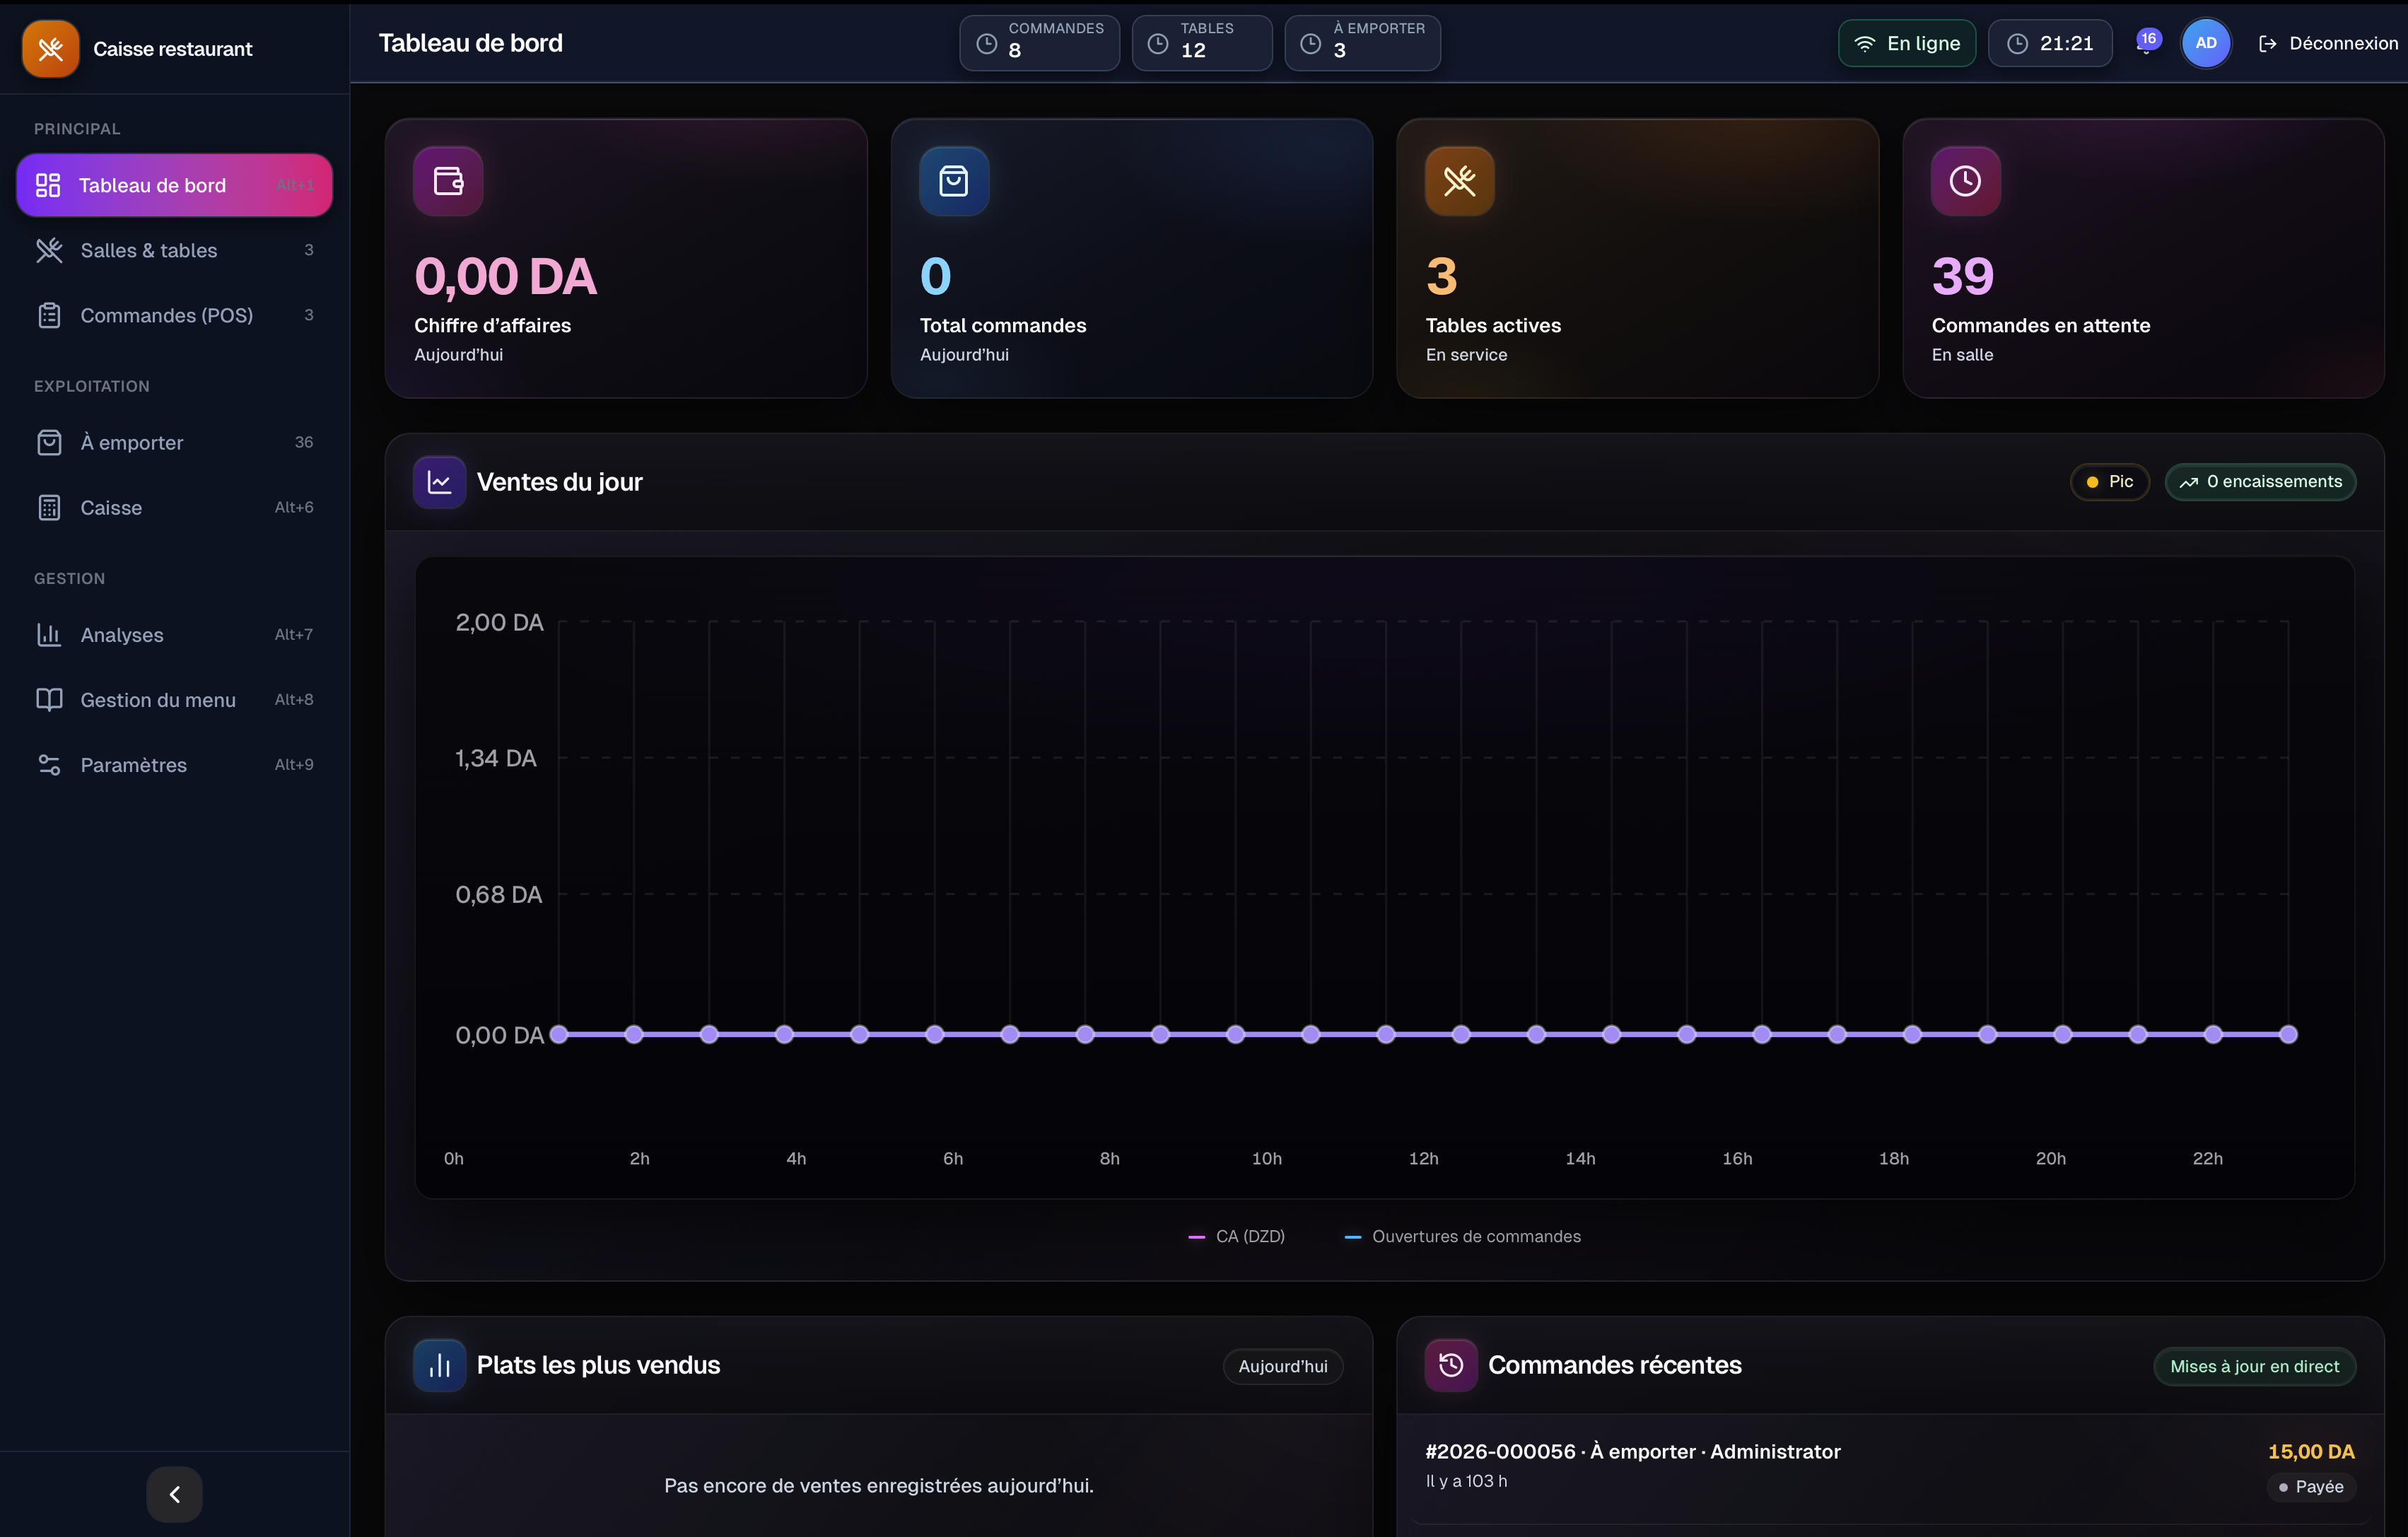
Task: Open Tableau de bord in sidebar
Action: point(174,185)
